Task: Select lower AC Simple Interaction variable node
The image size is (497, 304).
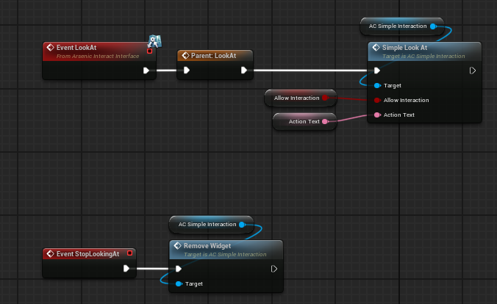Action: 212,225
